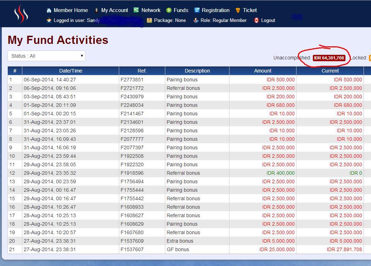Click the green IDR 400,000 amount
The image size is (371, 266).
tap(281, 173)
